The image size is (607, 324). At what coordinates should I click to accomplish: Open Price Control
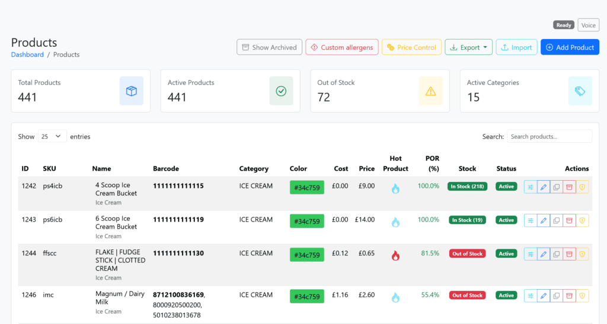[411, 47]
